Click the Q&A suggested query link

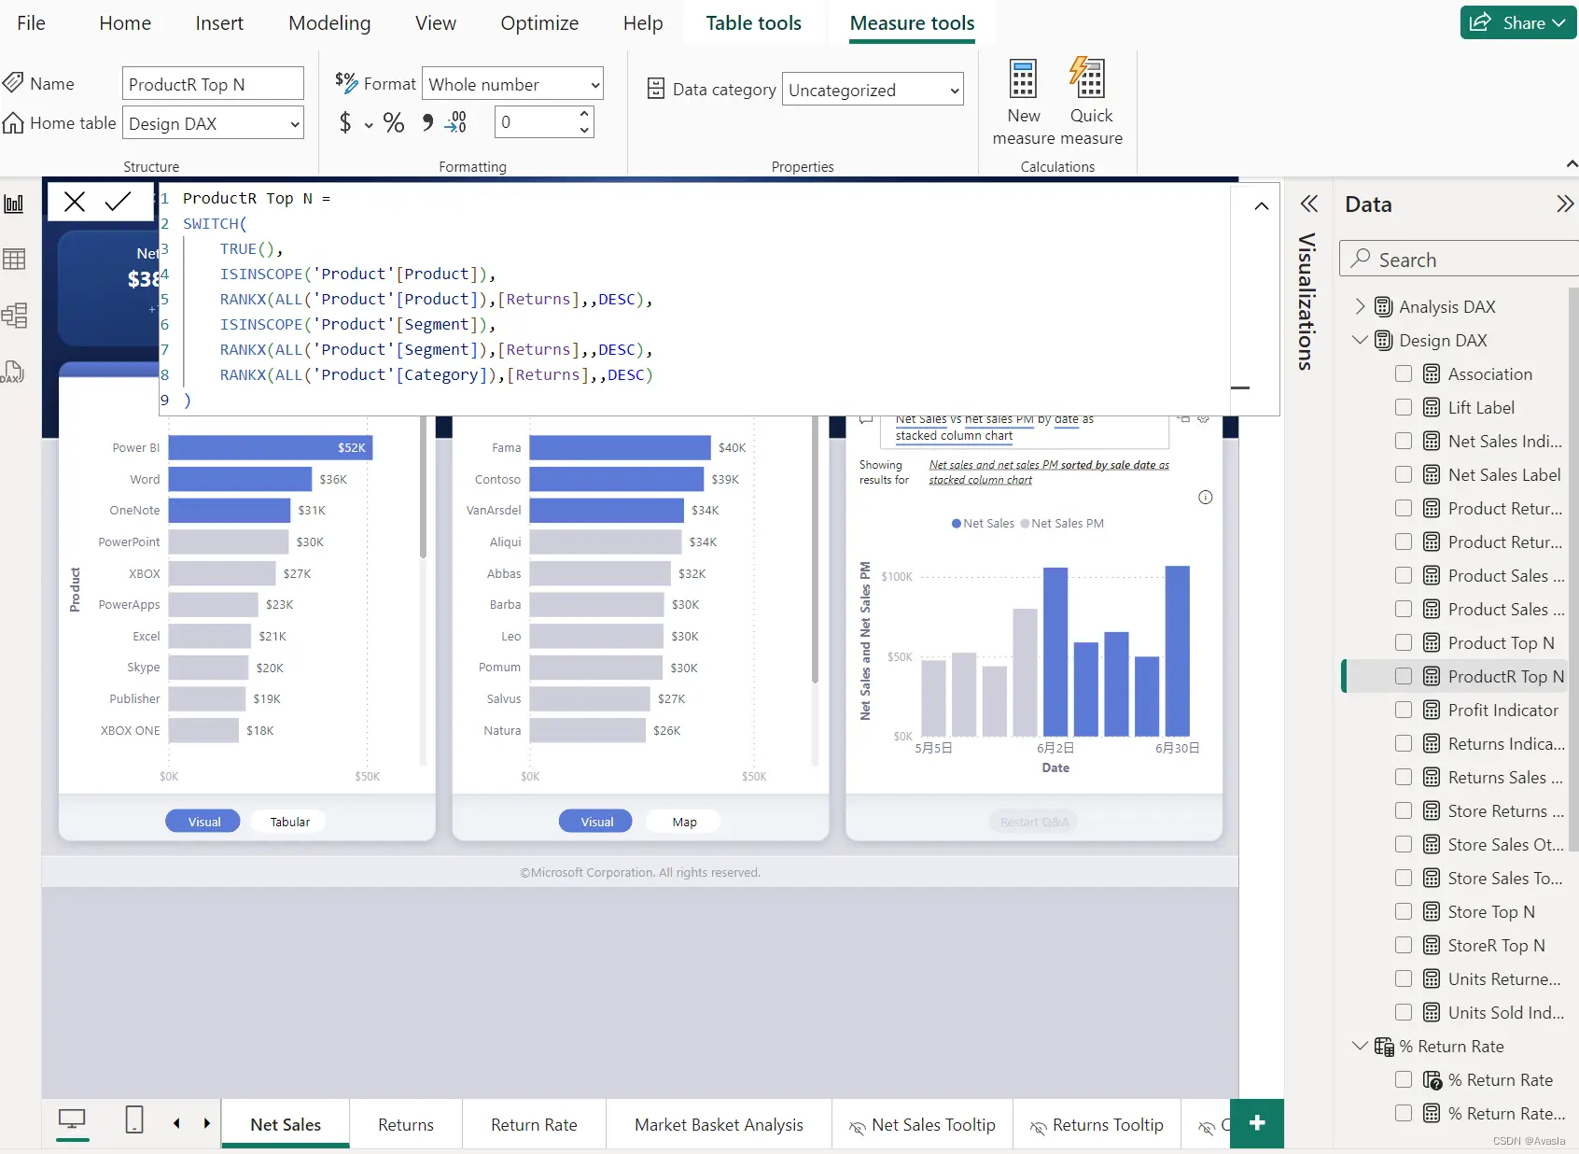tap(1048, 471)
